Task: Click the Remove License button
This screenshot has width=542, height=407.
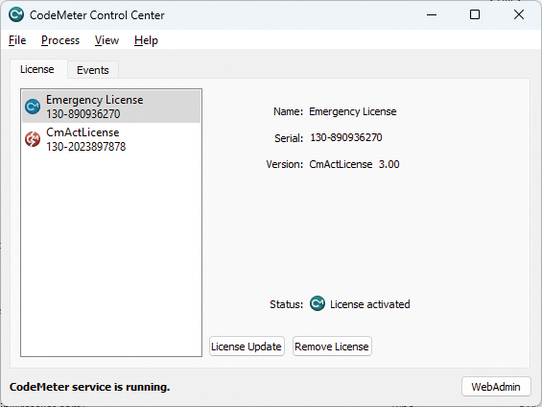Action: point(332,347)
